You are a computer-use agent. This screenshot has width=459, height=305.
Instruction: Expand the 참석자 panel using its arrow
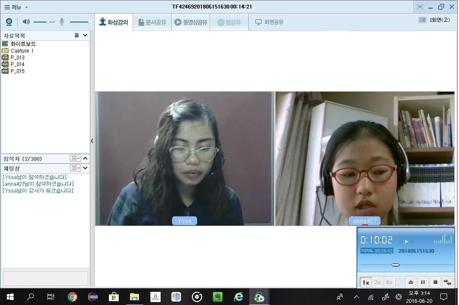point(85,159)
